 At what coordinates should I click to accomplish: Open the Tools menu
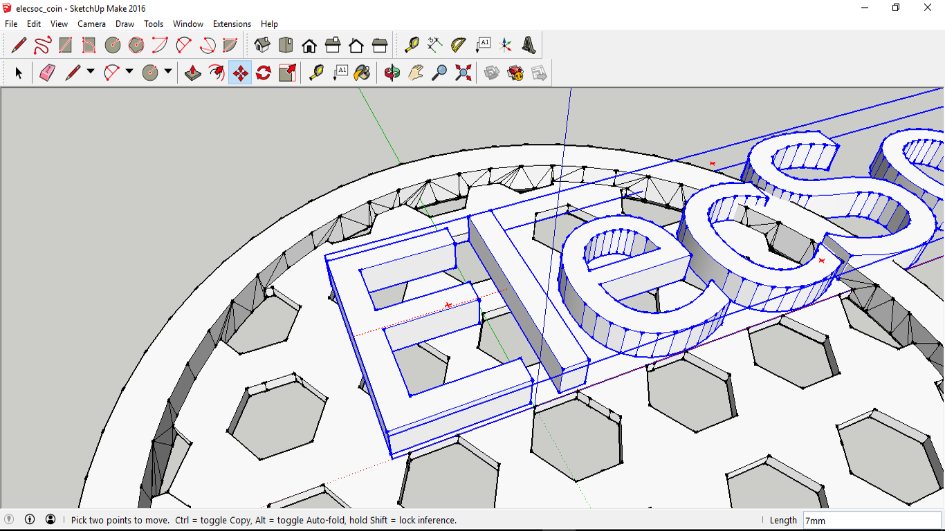(154, 24)
